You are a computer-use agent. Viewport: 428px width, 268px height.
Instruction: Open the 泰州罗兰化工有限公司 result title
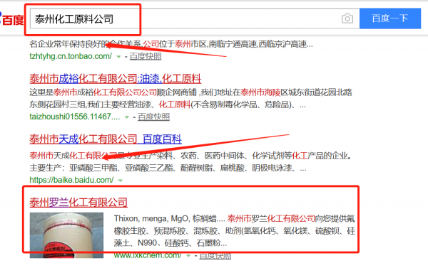(x=78, y=203)
